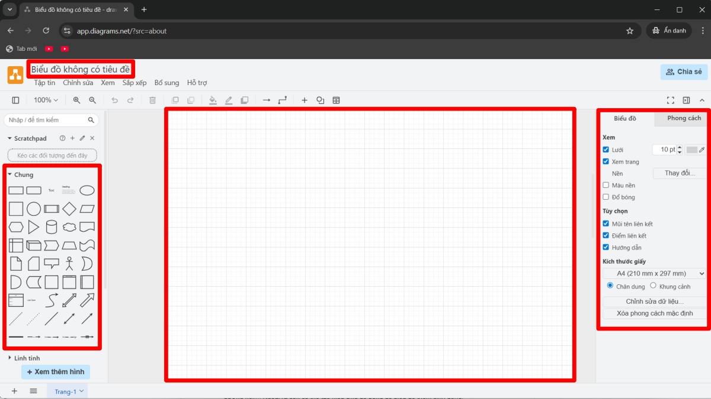This screenshot has height=399, width=711.
Task: Collapse the toolbar with up chevron
Action: click(702, 100)
